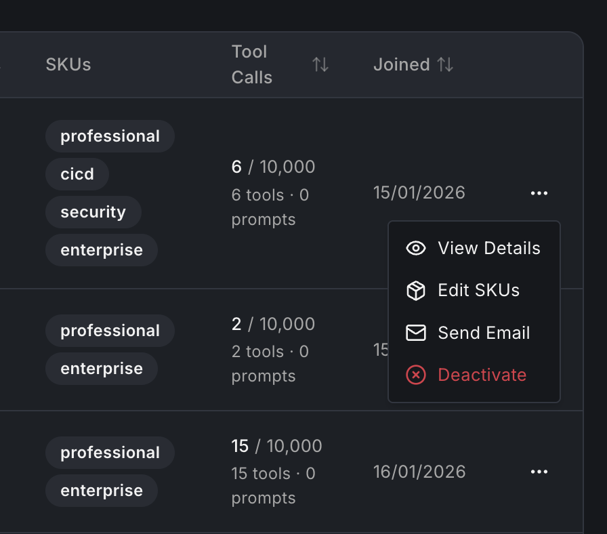Click the Tool Calls header text
The width and height of the screenshot is (607, 534).
pos(251,64)
